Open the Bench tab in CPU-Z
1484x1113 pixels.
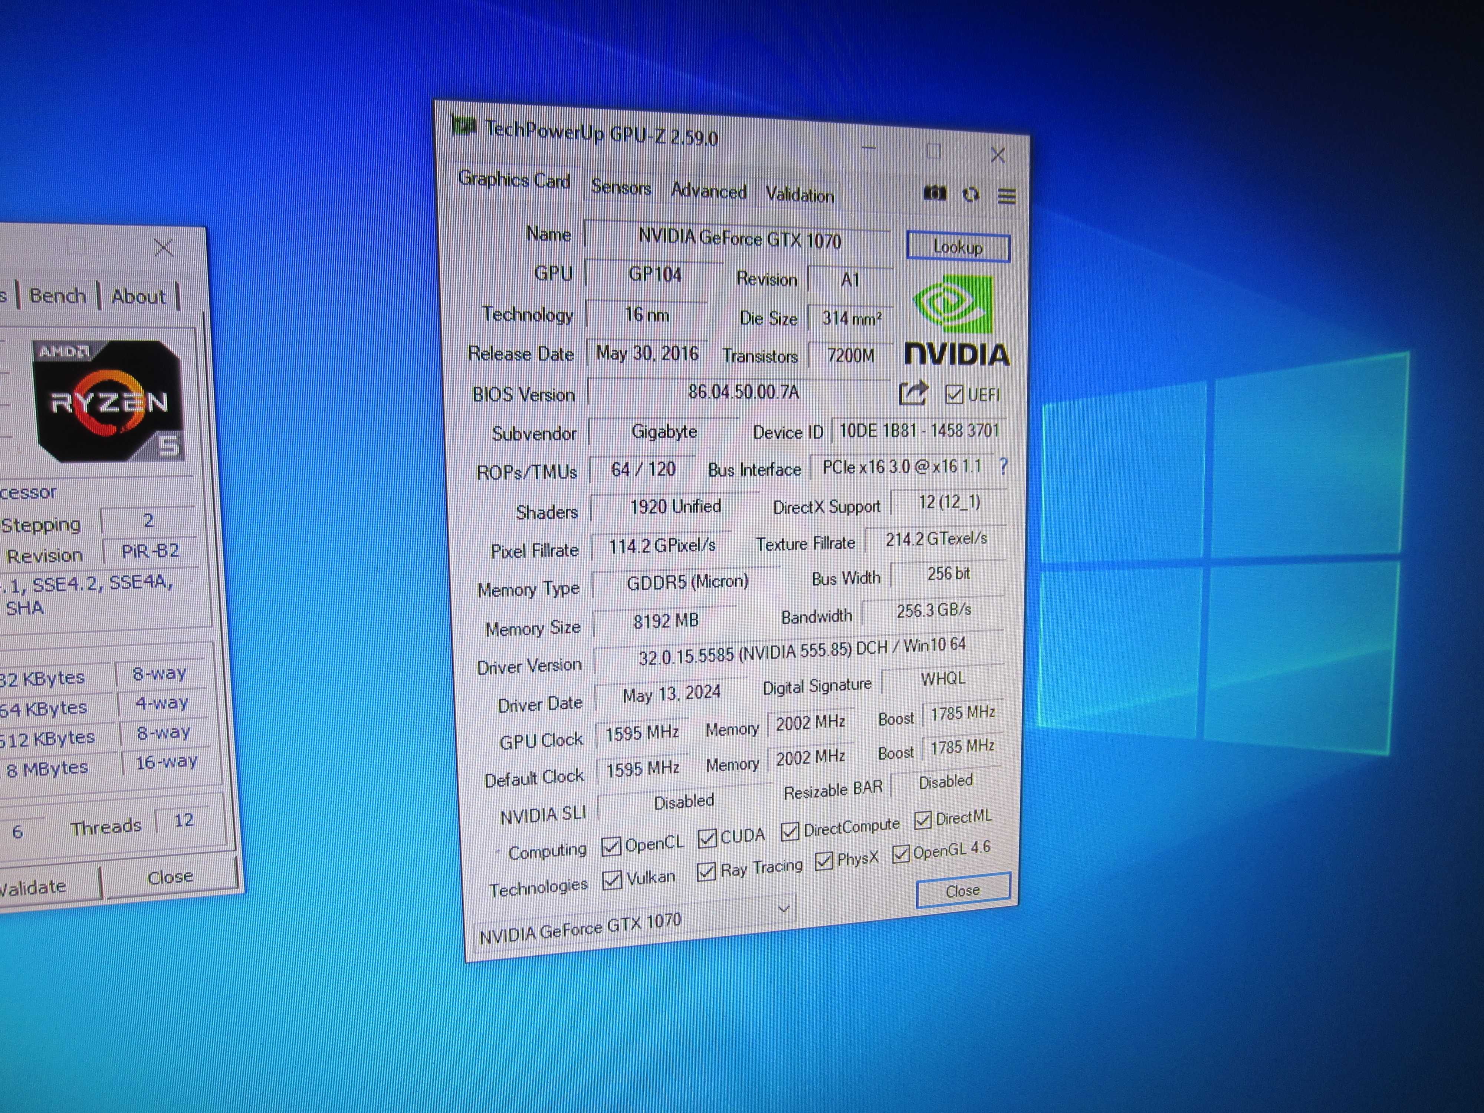click(x=58, y=295)
